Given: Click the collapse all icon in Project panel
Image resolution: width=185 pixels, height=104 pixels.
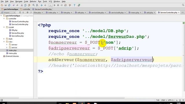Looking at the screenshot, I should (23, 12).
